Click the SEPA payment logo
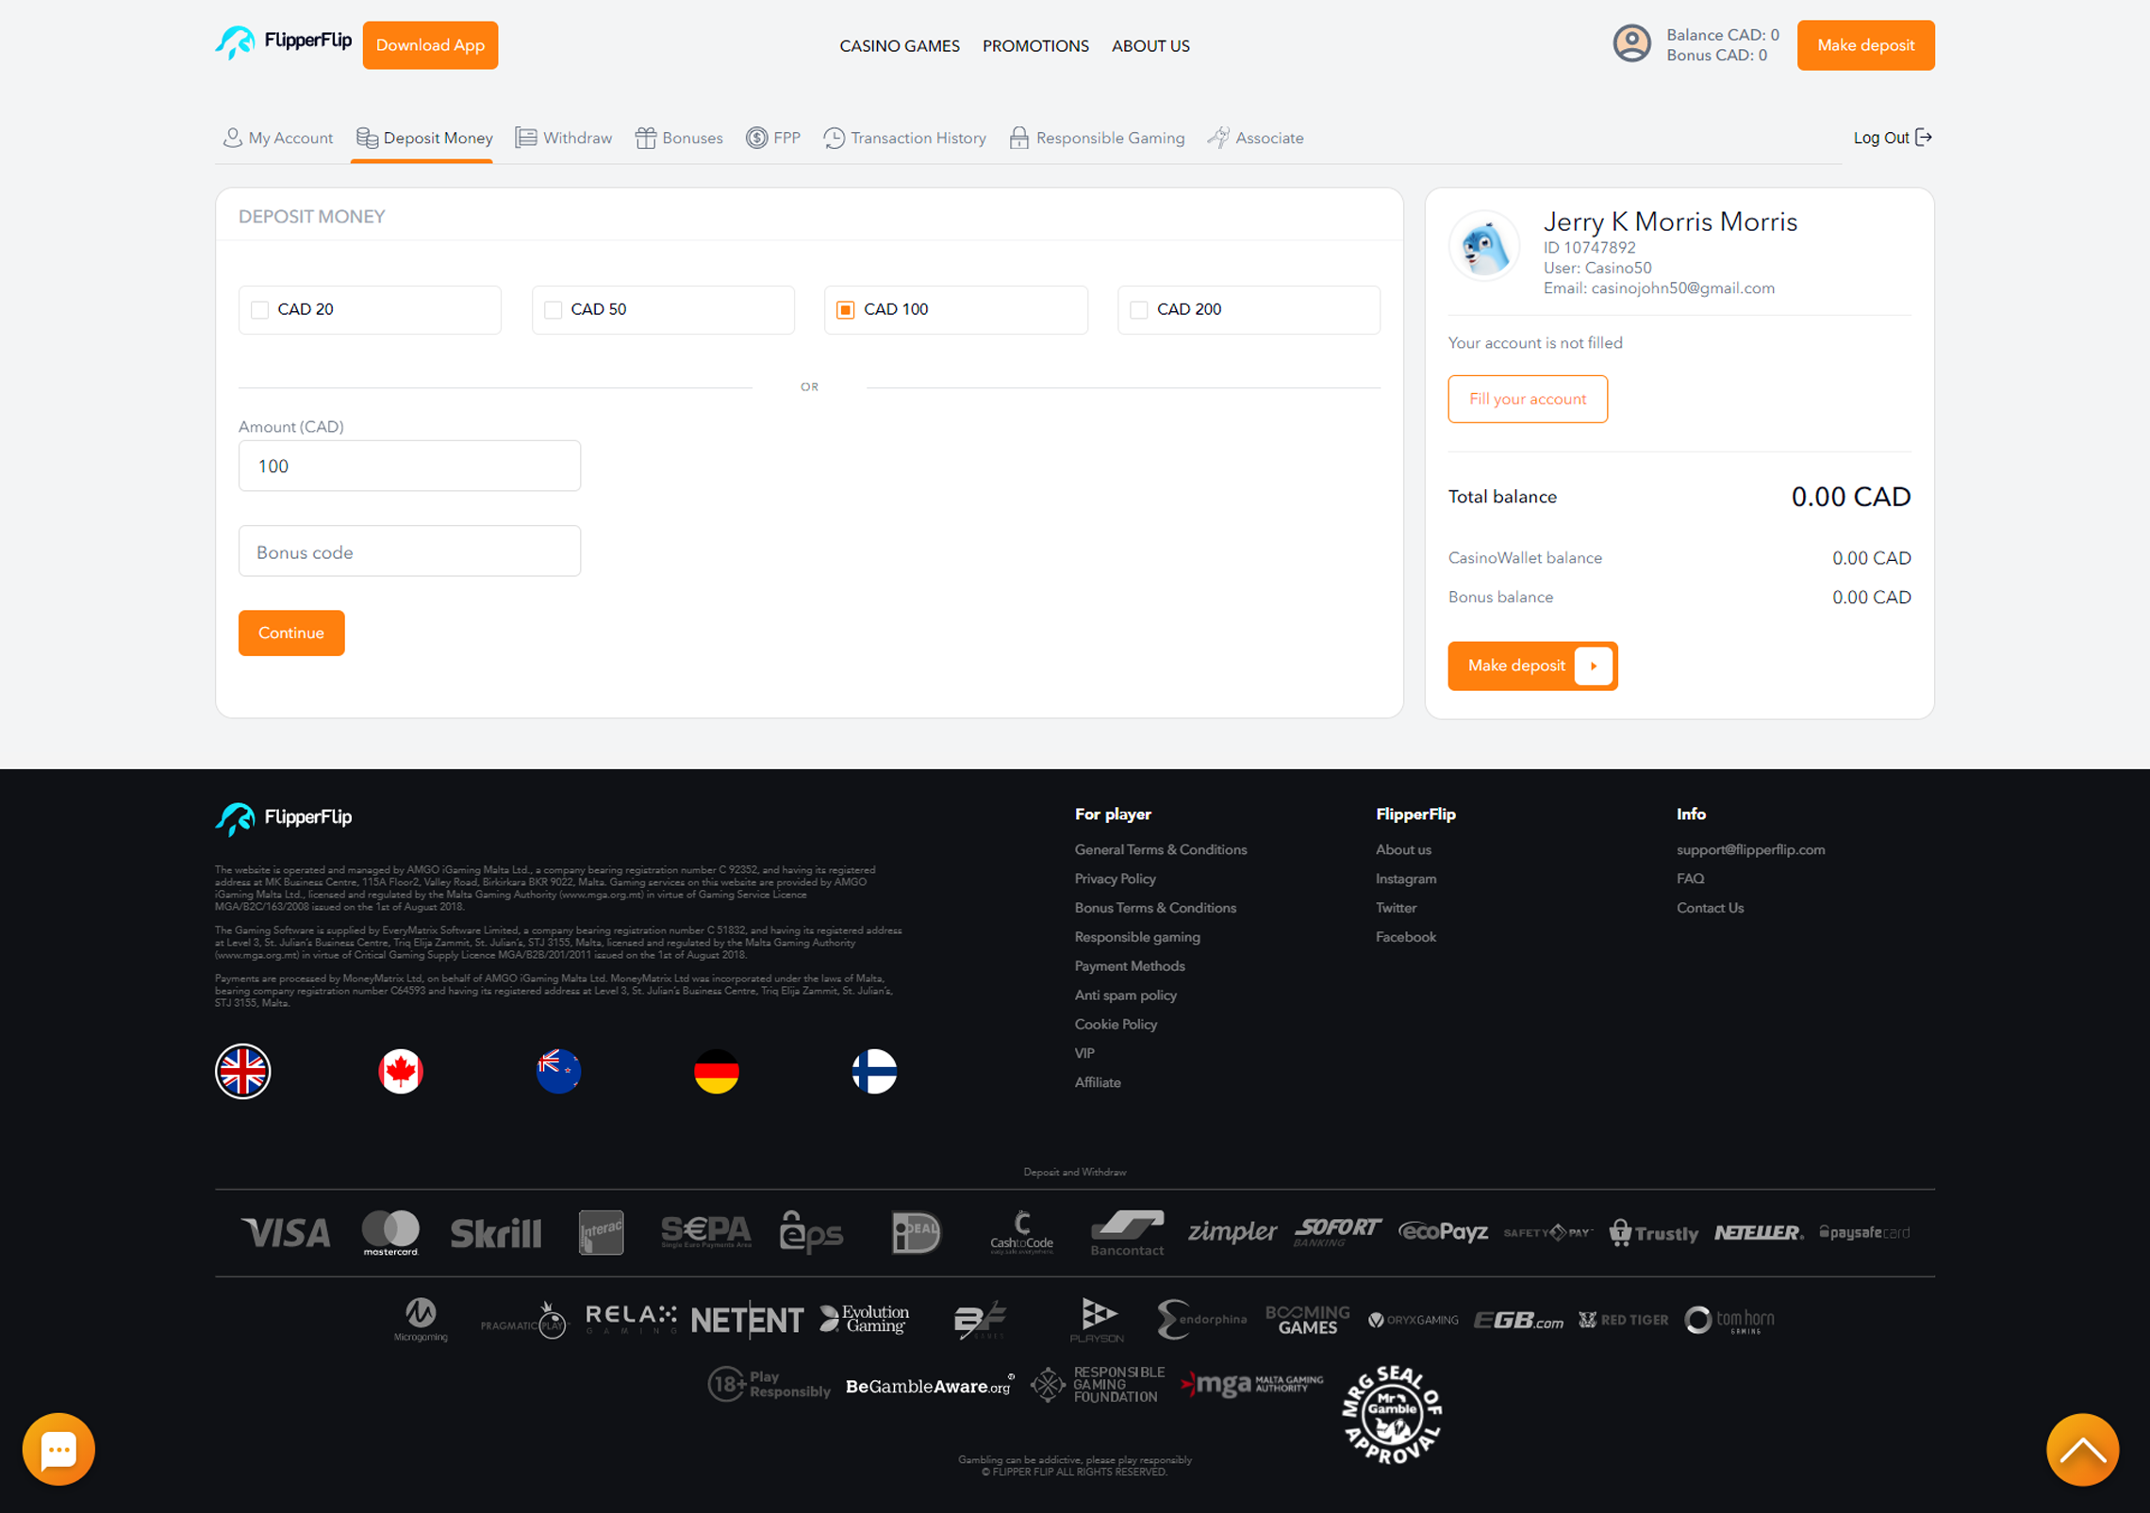 point(706,1231)
